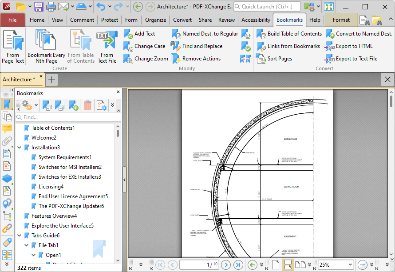Click the From Page Text icon
The width and height of the screenshot is (395, 272).
(x=13, y=41)
